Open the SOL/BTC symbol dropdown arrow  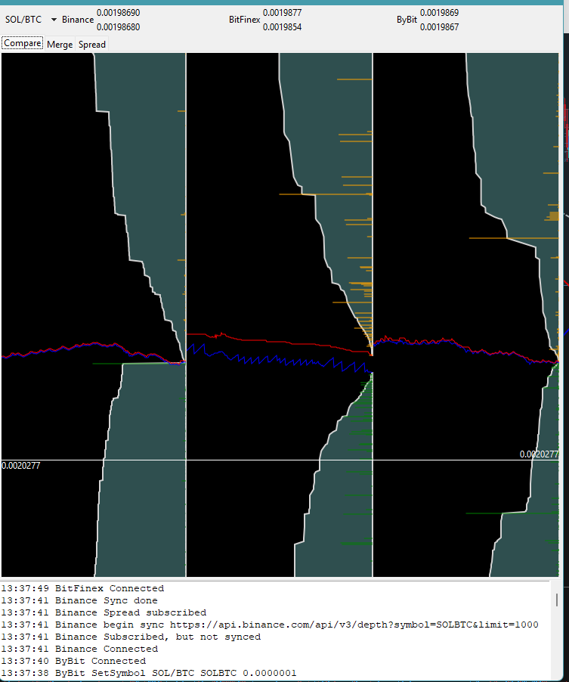click(x=54, y=20)
